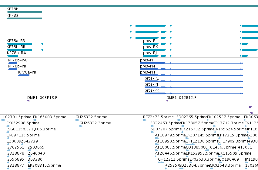Select the SD02265.5prime EST
The width and height of the screenshot is (258, 170).
coord(179,120)
